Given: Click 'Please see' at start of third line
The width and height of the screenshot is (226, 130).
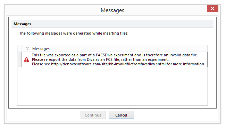Looking at the screenshot, I should click(41, 64).
